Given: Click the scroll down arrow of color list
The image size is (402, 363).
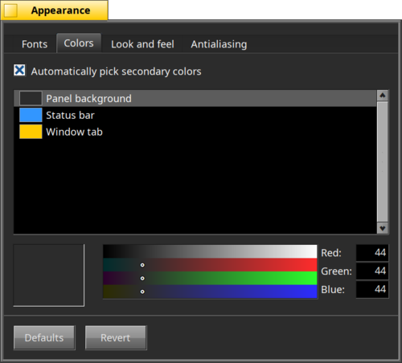Looking at the screenshot, I should [x=383, y=228].
